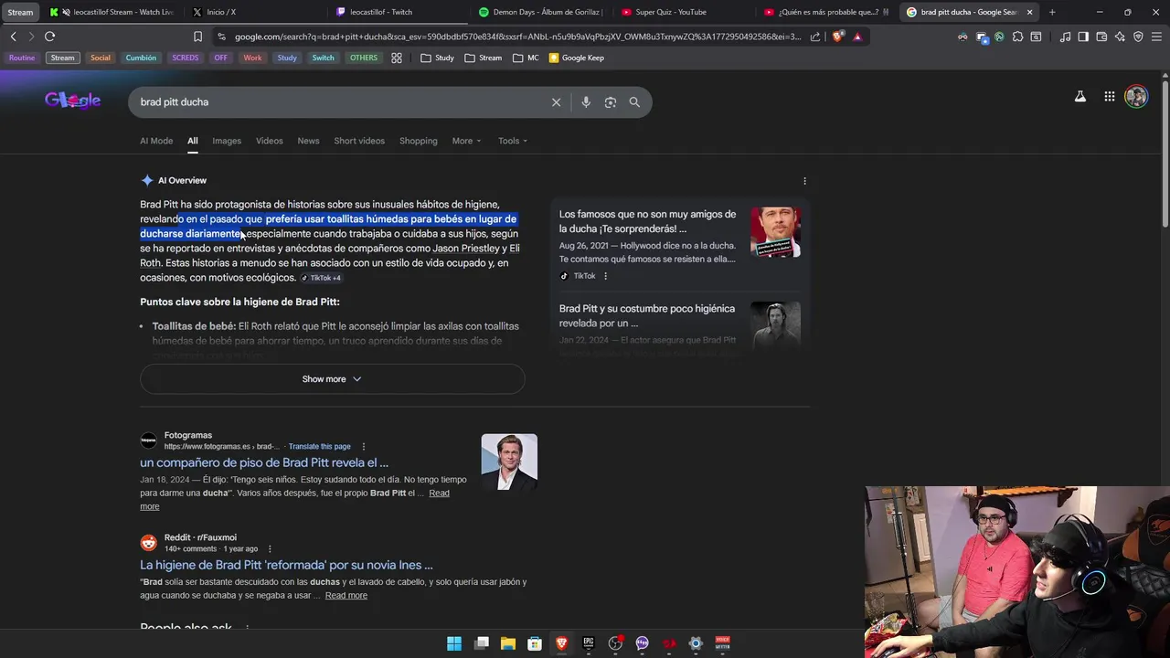
Task: Open new browser tab with plus button
Action: pos(1052,12)
